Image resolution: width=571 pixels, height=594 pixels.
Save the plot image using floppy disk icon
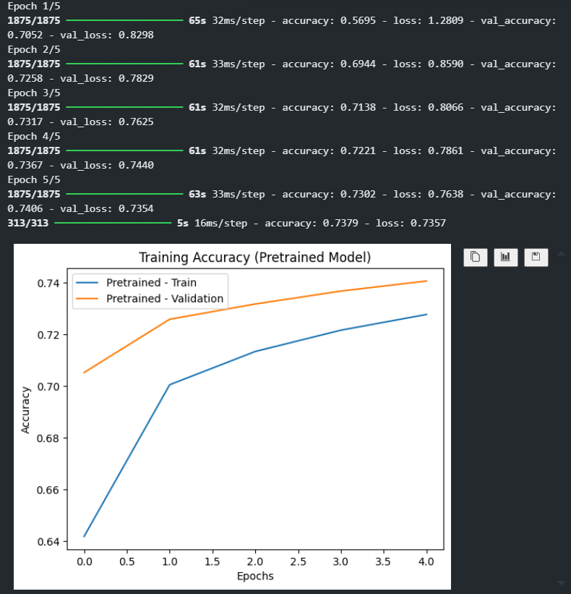click(536, 258)
